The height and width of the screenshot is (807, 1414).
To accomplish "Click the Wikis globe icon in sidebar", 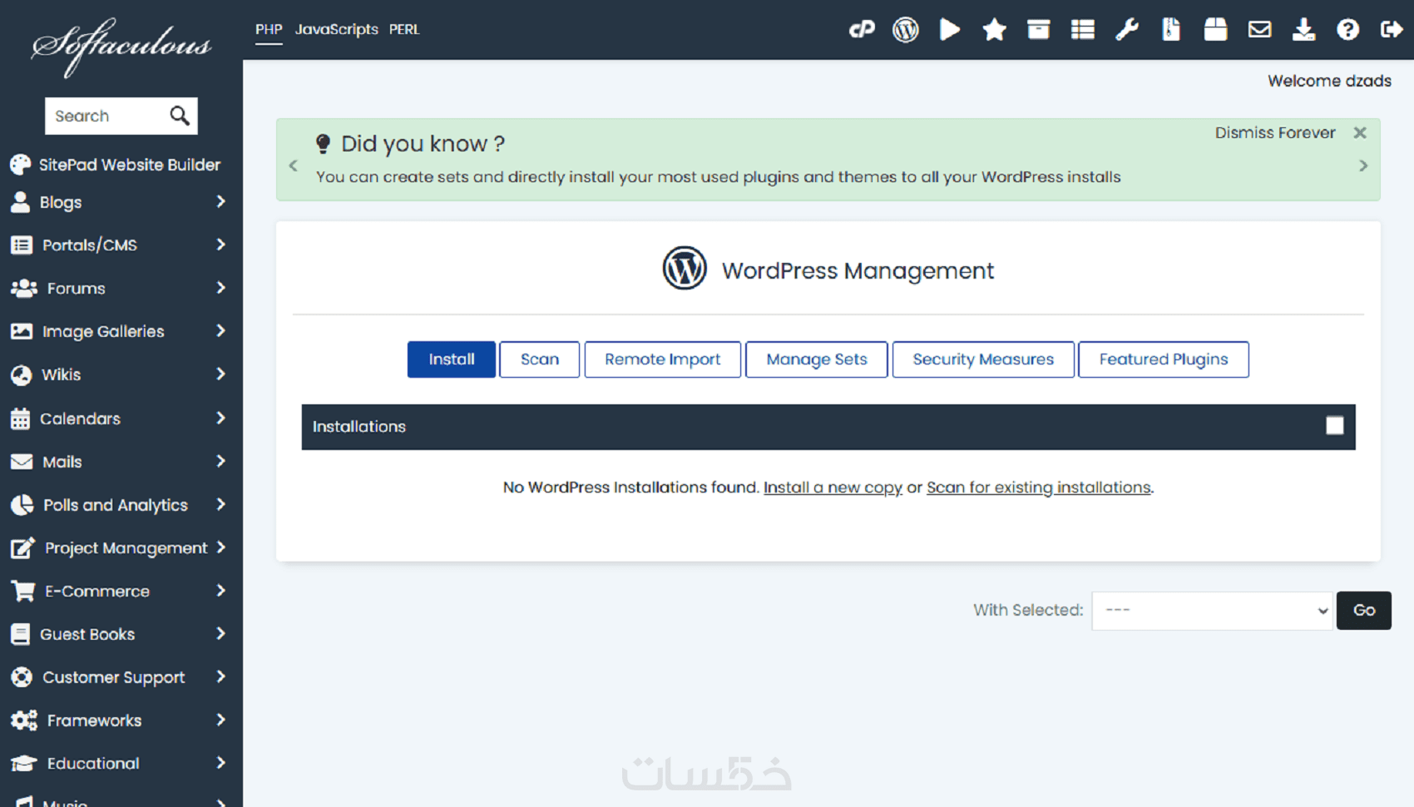I will pyautogui.click(x=21, y=374).
